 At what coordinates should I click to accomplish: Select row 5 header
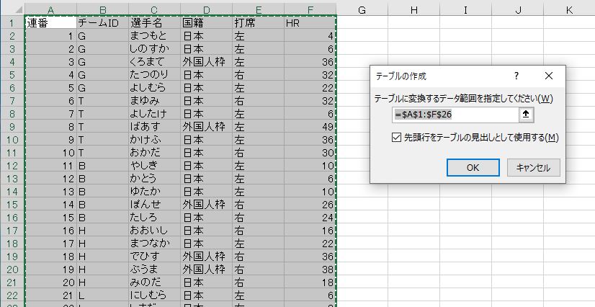click(12, 75)
